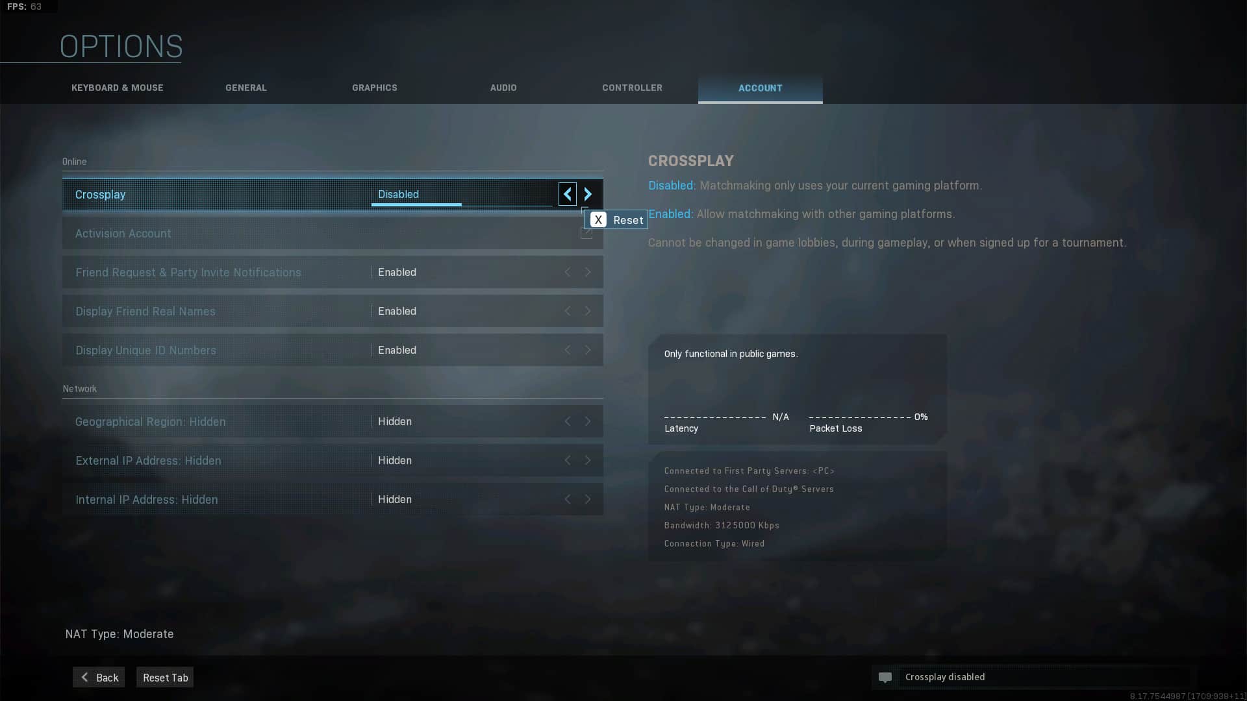Click right chevron on Geographical Region setting
Screen dimensions: 1247x701
(588, 420)
